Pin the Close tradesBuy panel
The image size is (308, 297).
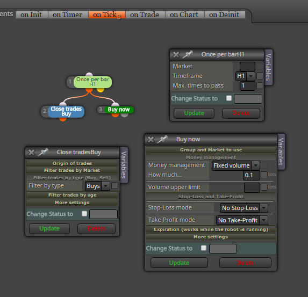(x=43, y=153)
